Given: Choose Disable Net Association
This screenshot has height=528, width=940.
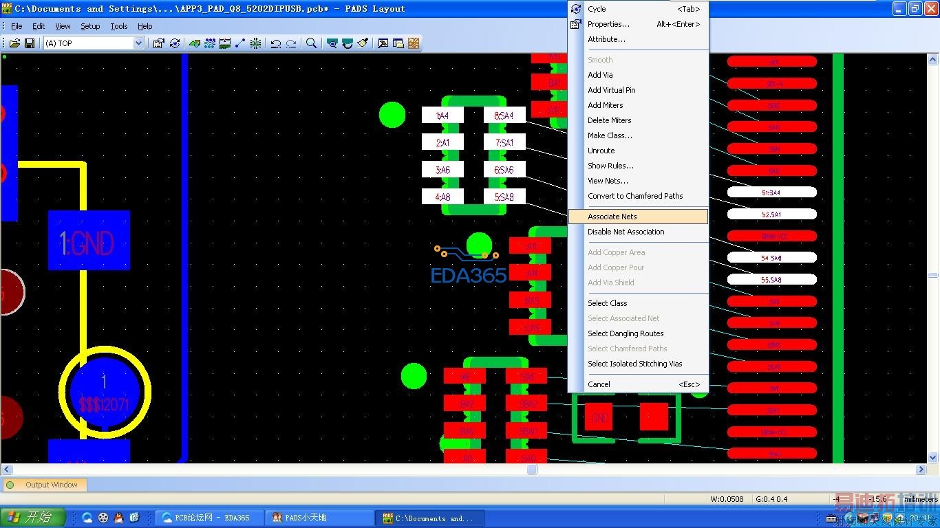Looking at the screenshot, I should 638,232.
